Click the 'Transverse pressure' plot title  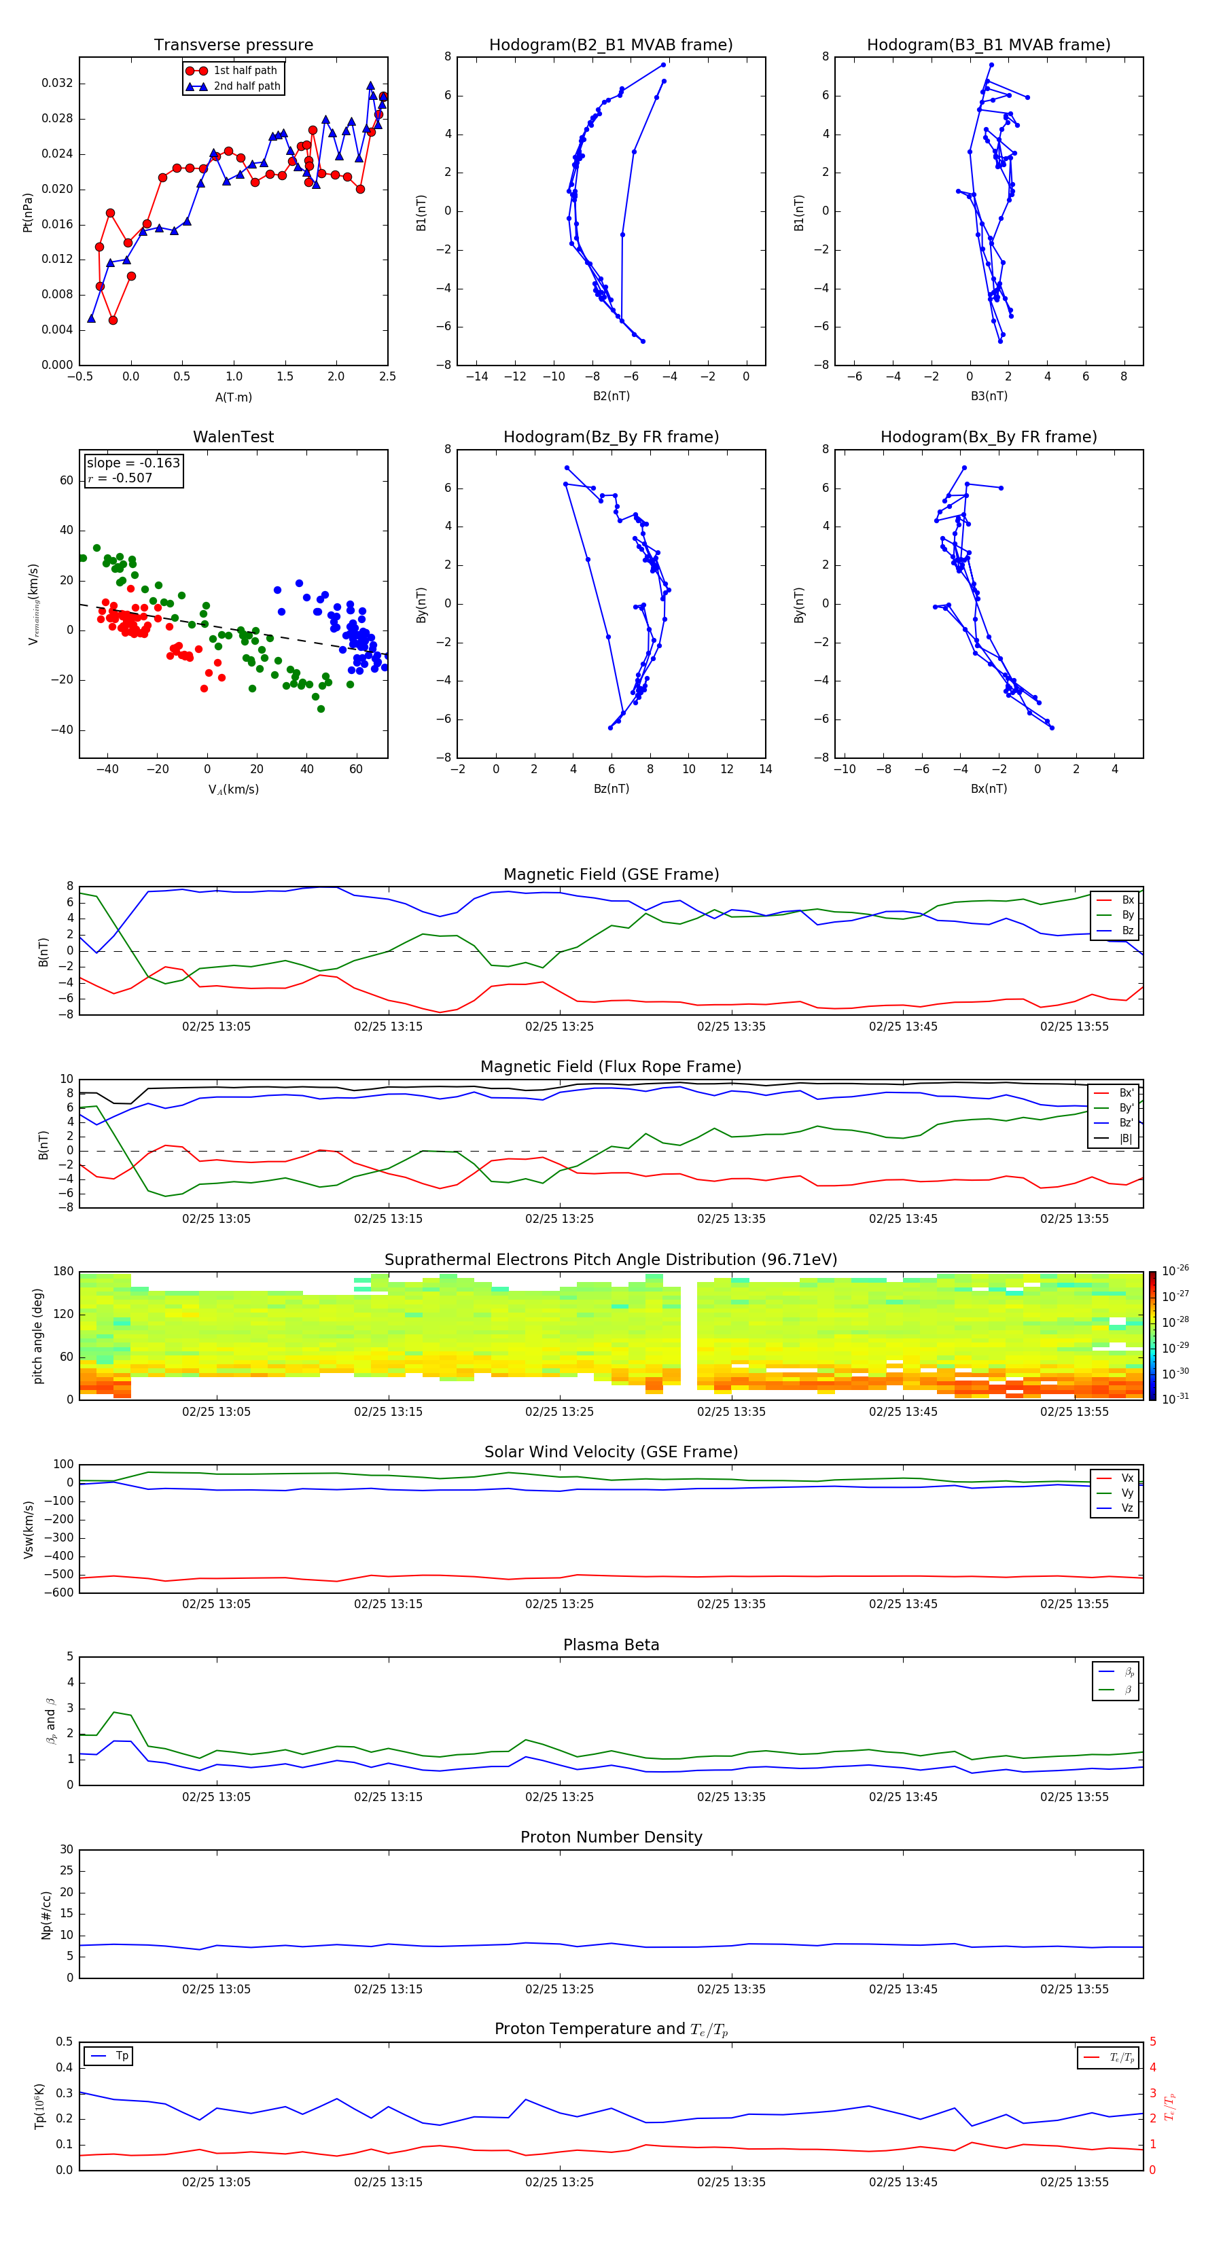point(233,46)
